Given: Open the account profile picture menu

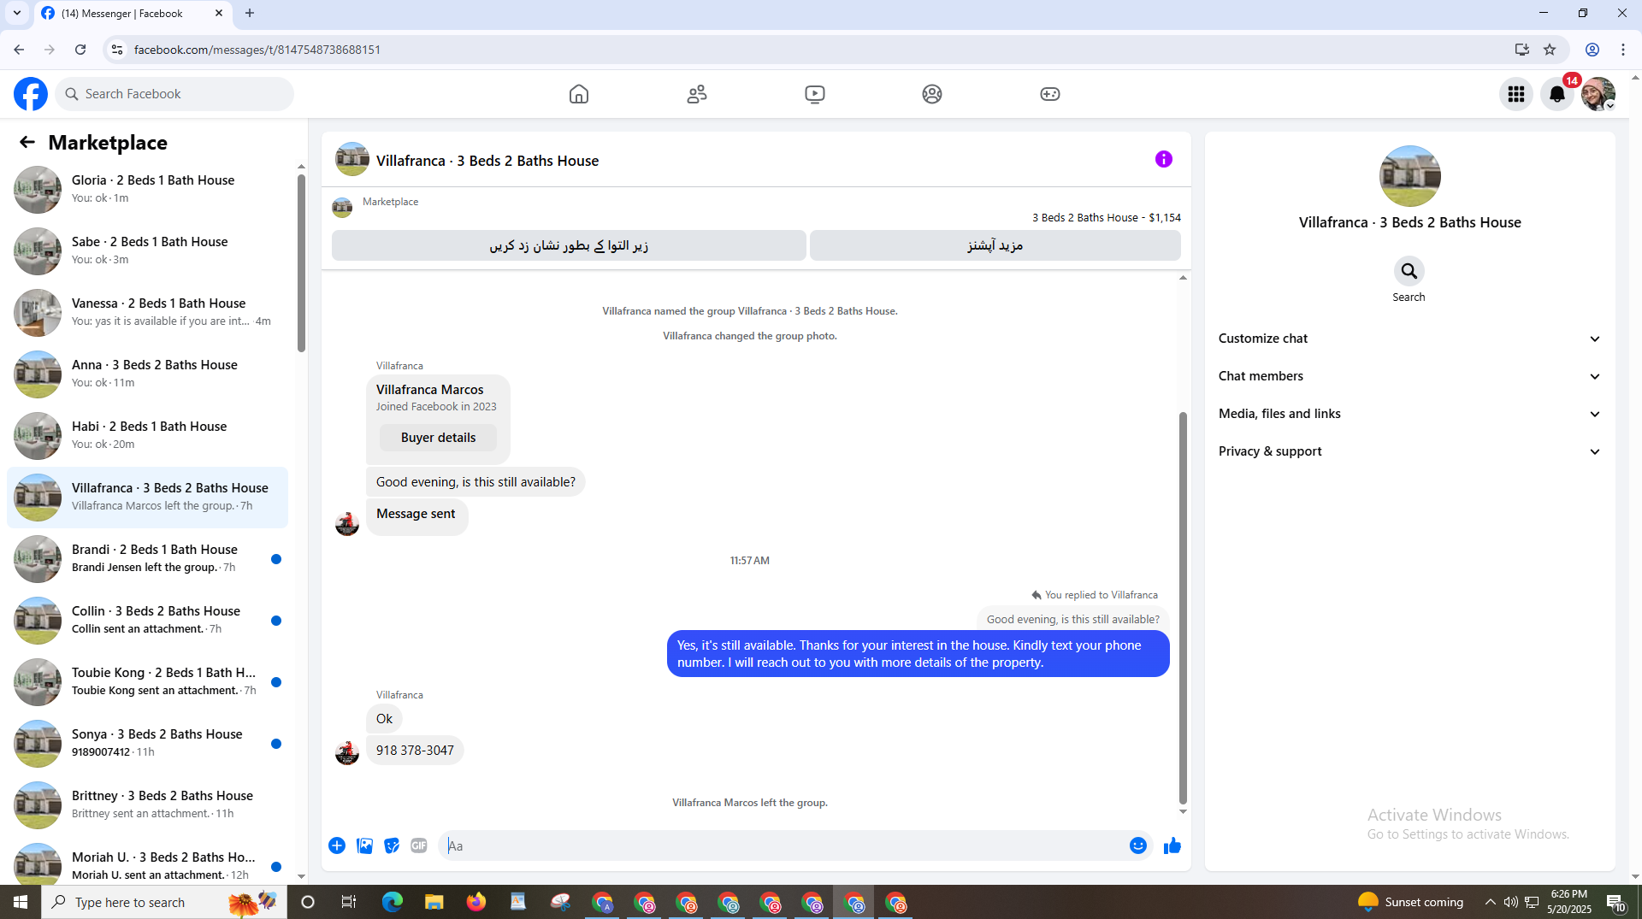Looking at the screenshot, I should 1598,94.
